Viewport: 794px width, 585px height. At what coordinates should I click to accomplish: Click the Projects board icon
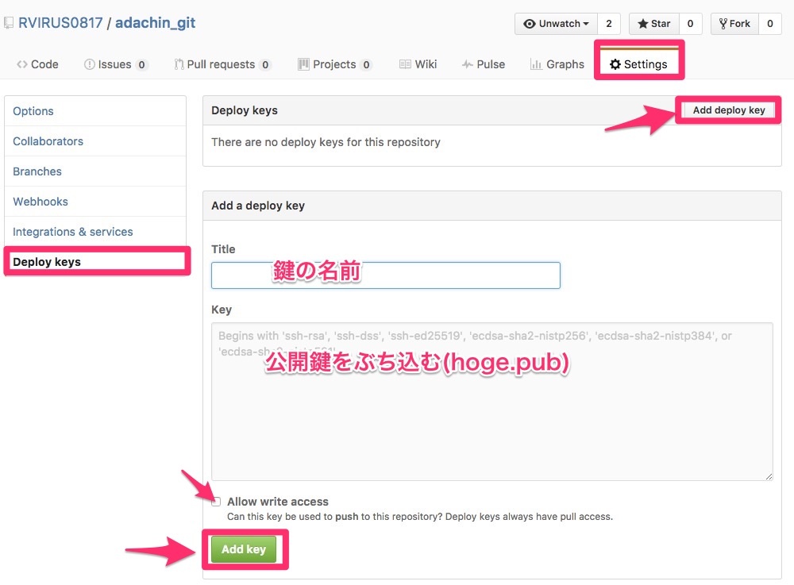[303, 64]
